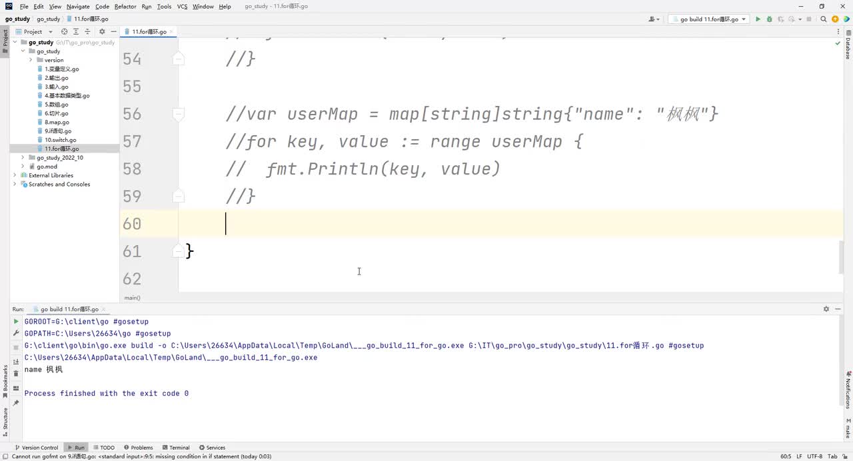
Task: Start debugging with the bug icon
Action: click(769, 19)
